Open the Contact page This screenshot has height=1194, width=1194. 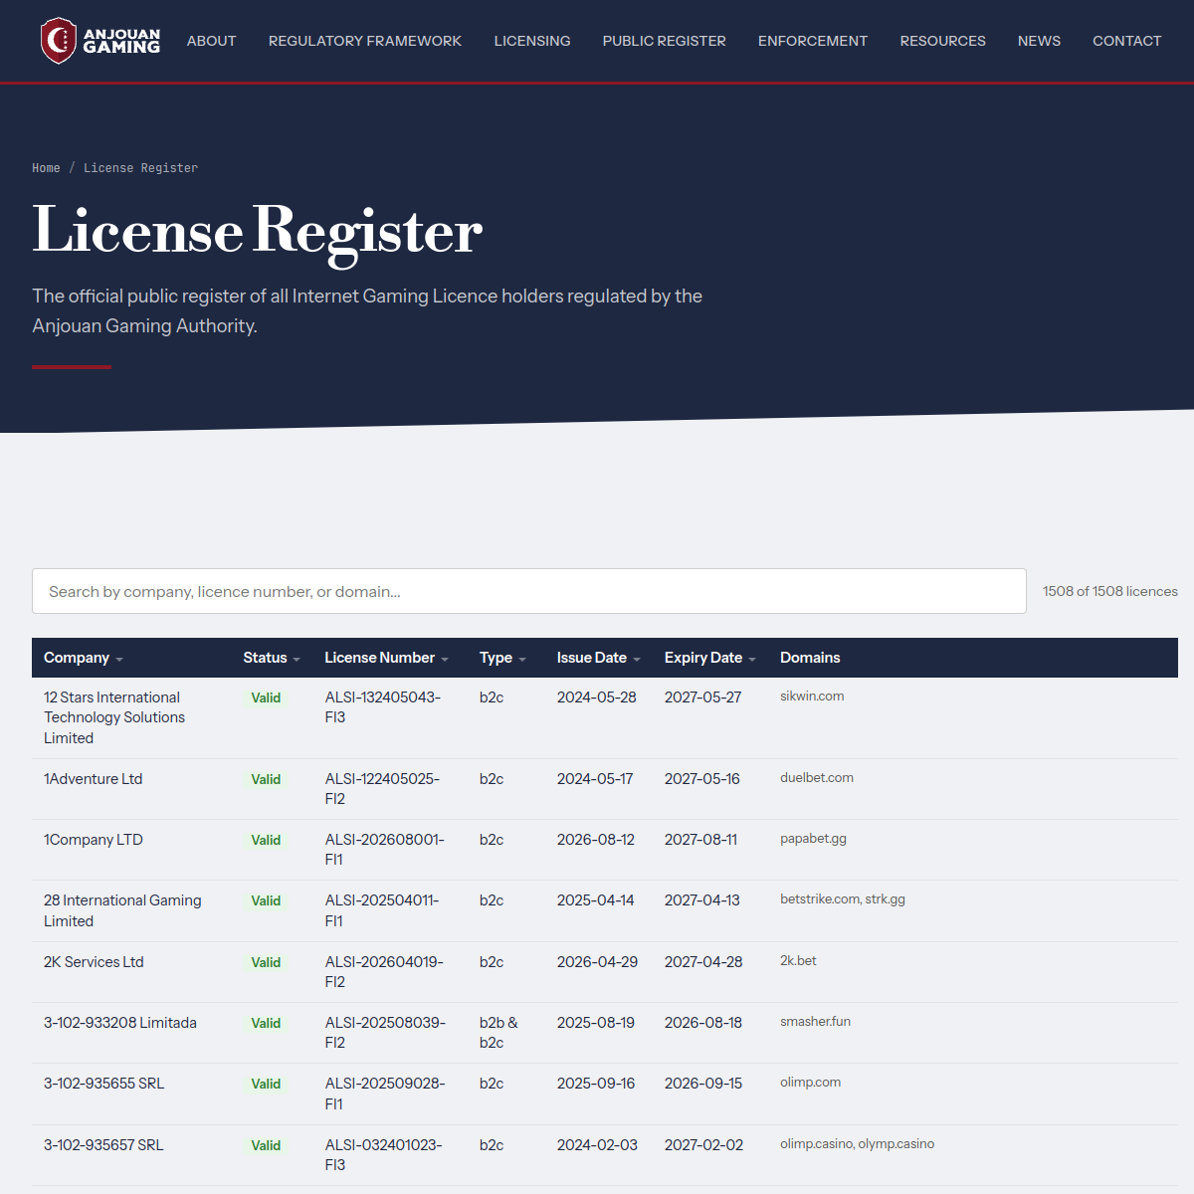tap(1126, 41)
